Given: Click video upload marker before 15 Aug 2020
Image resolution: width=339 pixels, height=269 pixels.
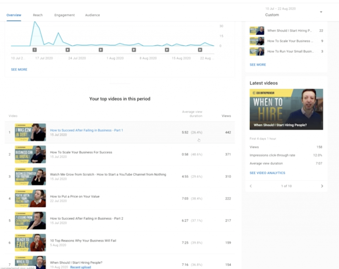Looking at the screenshot, I should [167, 50].
